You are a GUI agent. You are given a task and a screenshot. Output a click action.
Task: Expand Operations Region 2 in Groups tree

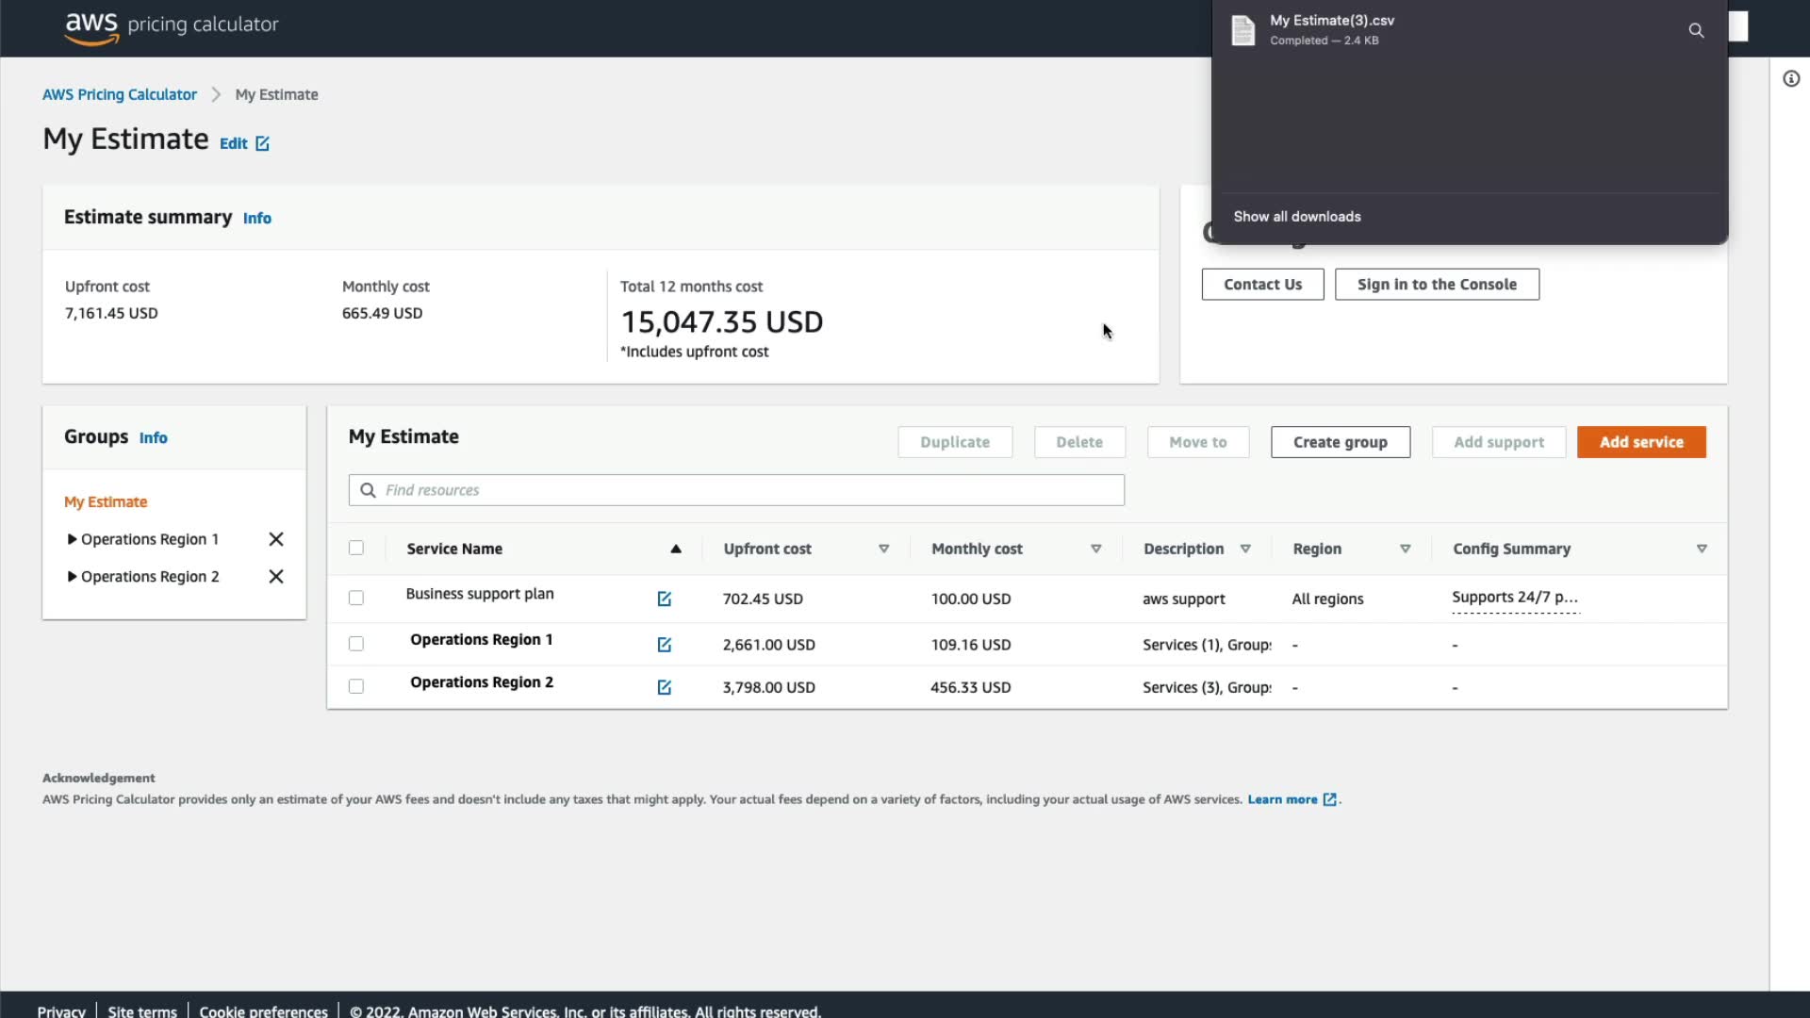coord(72,577)
